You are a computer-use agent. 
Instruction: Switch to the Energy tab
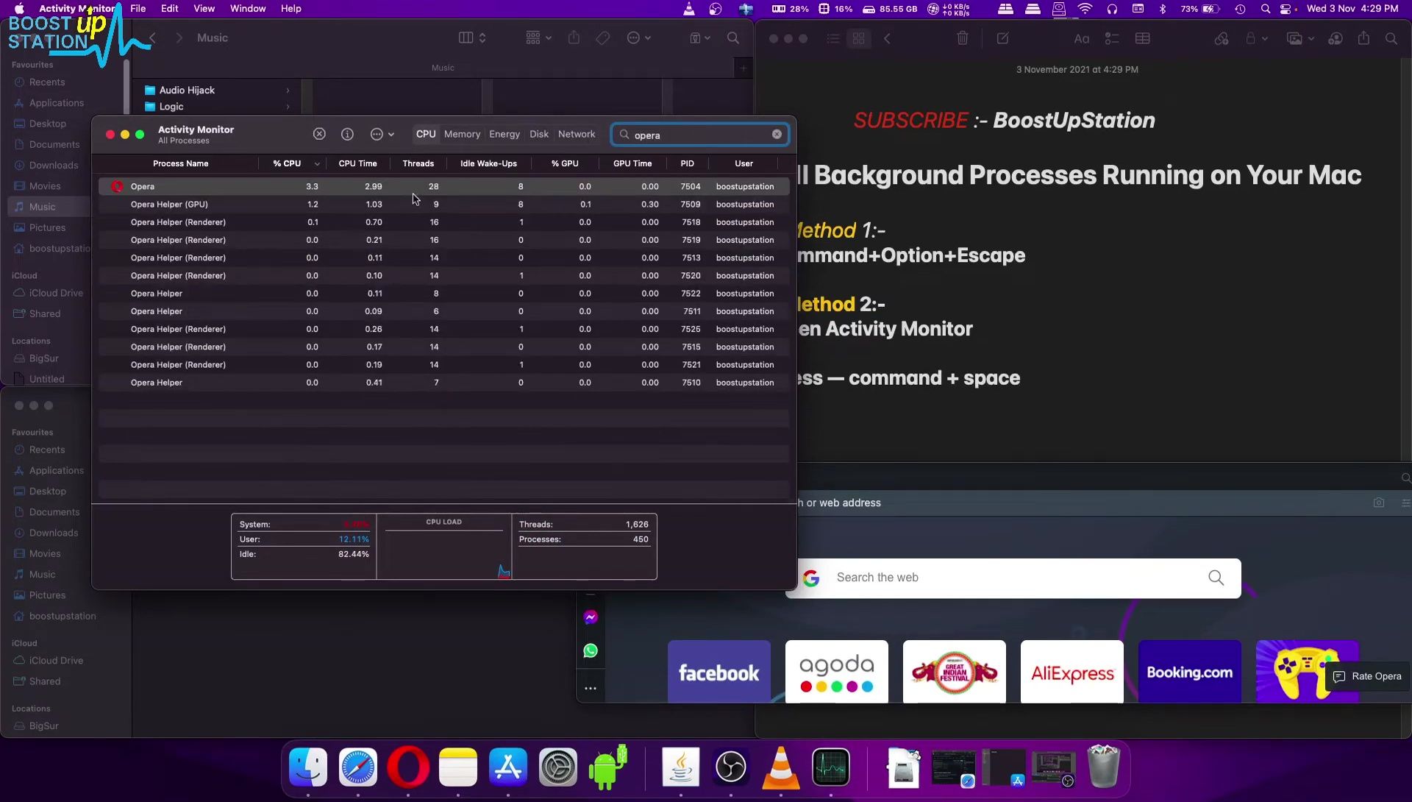[504, 135]
